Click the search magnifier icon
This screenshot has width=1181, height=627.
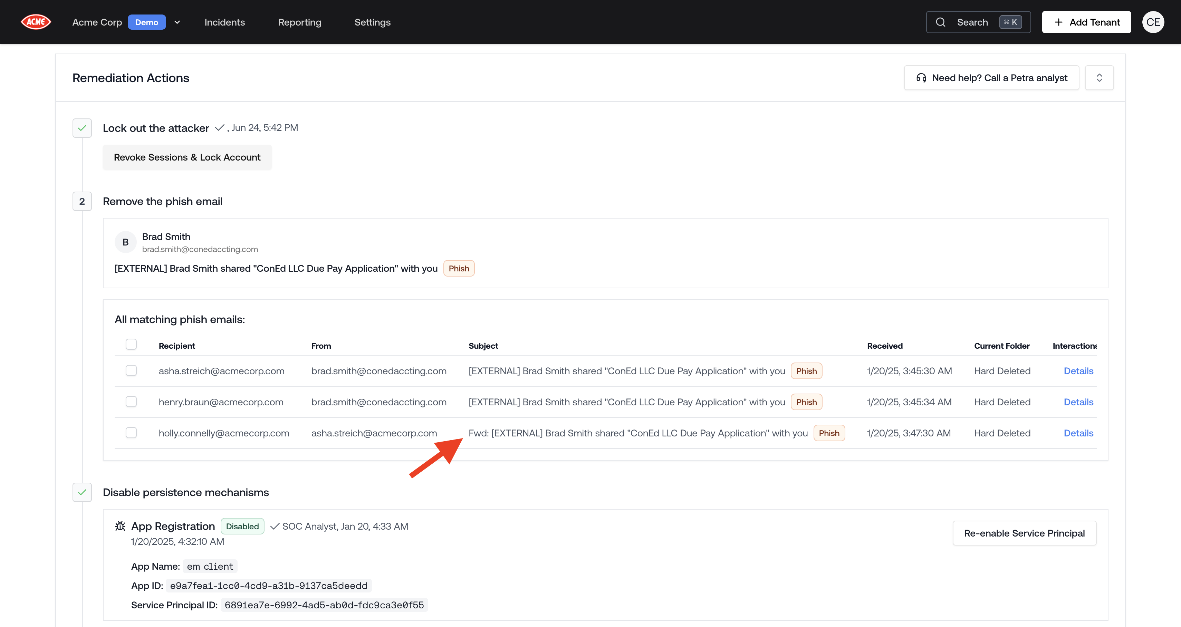[x=940, y=22]
